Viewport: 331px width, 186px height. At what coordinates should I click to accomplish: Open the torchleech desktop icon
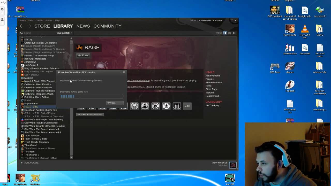tap(320, 12)
